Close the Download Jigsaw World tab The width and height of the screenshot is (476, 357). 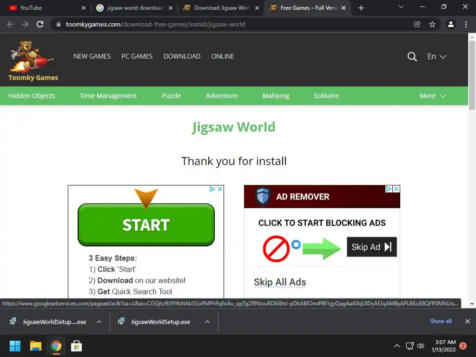(x=257, y=8)
